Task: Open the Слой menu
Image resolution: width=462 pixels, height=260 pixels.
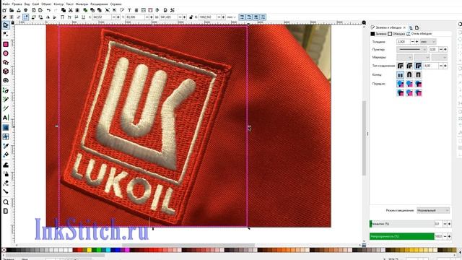Action: [x=35, y=4]
